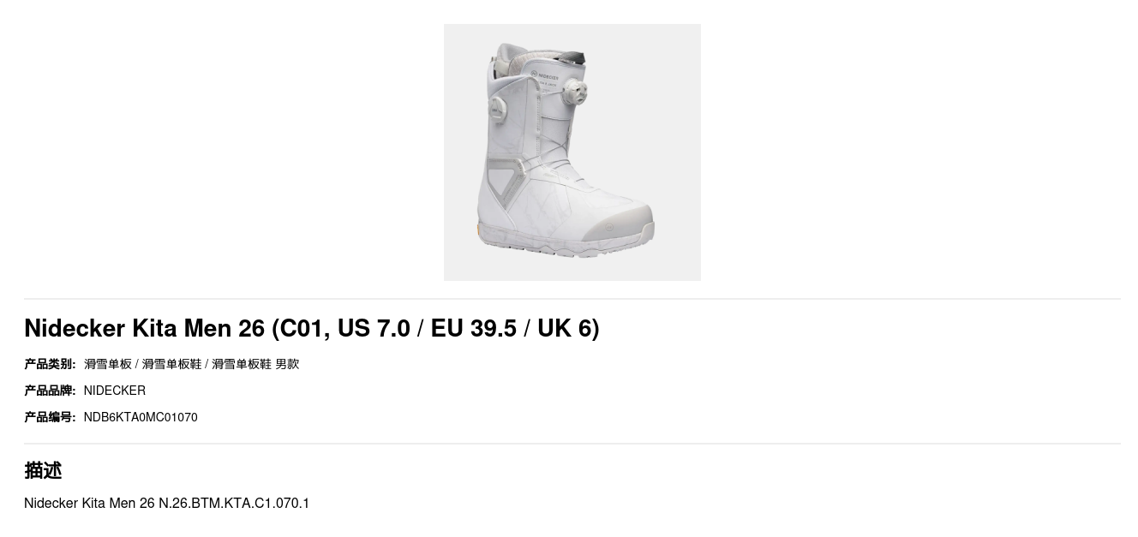Click the side BOA dial on the boot
This screenshot has height=537, width=1138.
pos(498,106)
